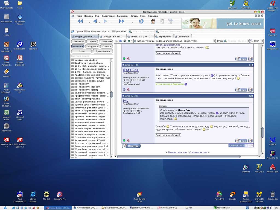This screenshot has width=280, height=210.
Task: Click the Fast Forward double-arrow button
Action: pos(121,21)
